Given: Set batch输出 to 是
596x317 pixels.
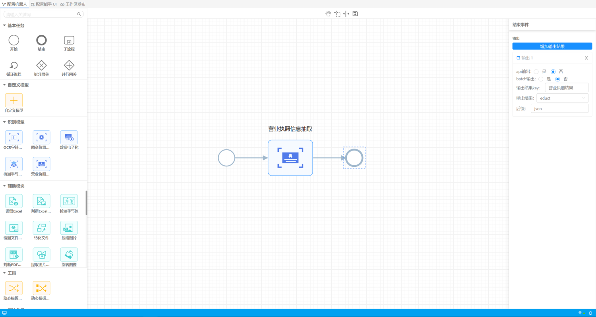Looking at the screenshot, I should tap(540, 79).
